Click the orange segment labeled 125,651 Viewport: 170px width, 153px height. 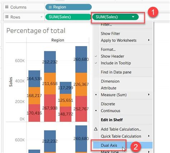pos(66,100)
